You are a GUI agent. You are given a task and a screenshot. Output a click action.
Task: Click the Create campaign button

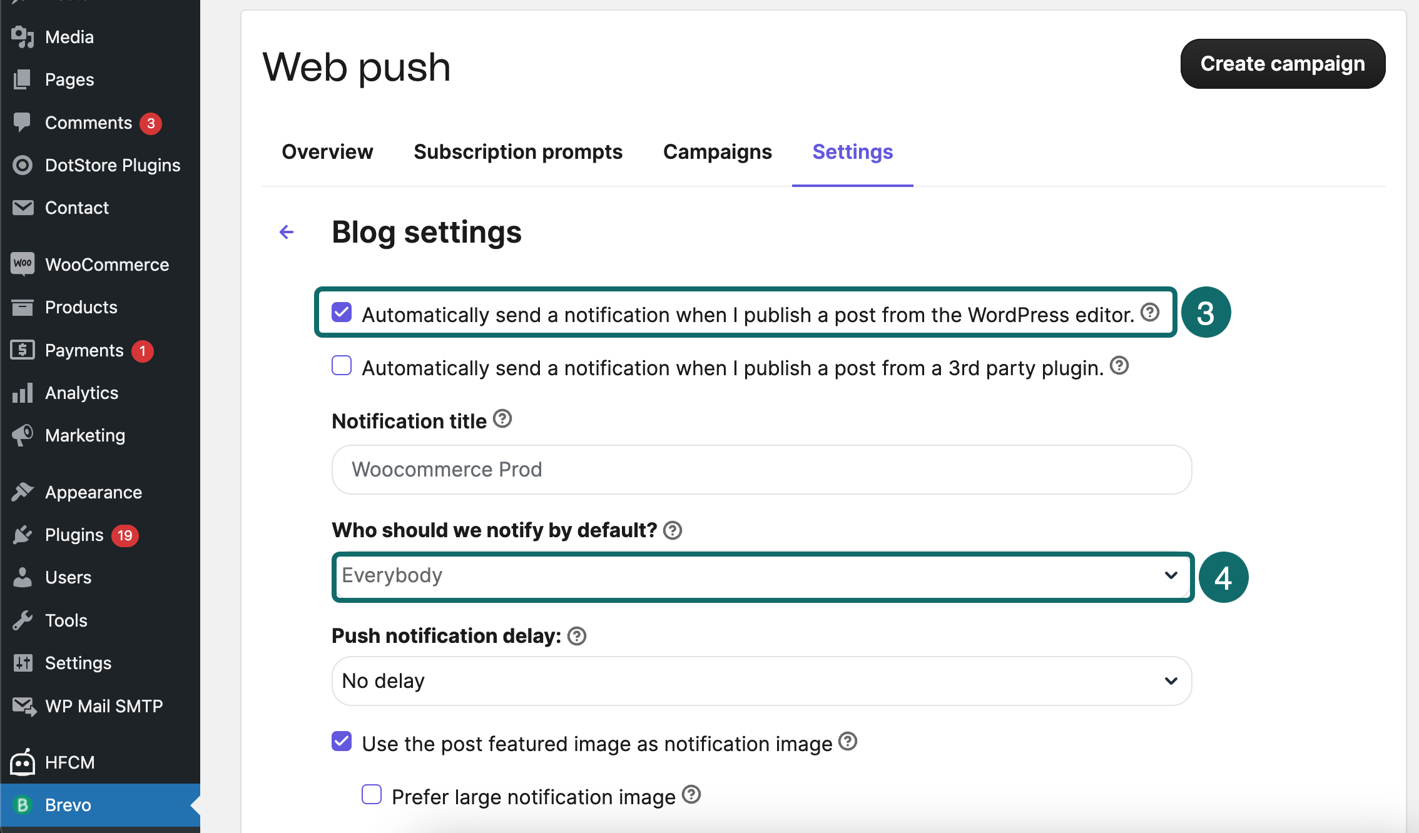[1283, 64]
